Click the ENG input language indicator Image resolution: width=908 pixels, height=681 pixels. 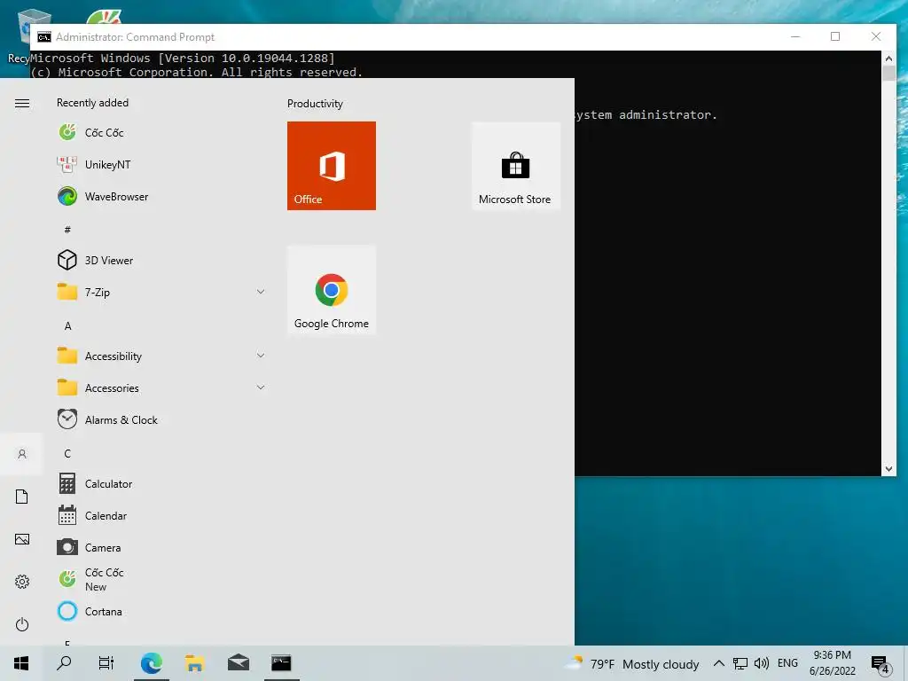pyautogui.click(x=787, y=663)
